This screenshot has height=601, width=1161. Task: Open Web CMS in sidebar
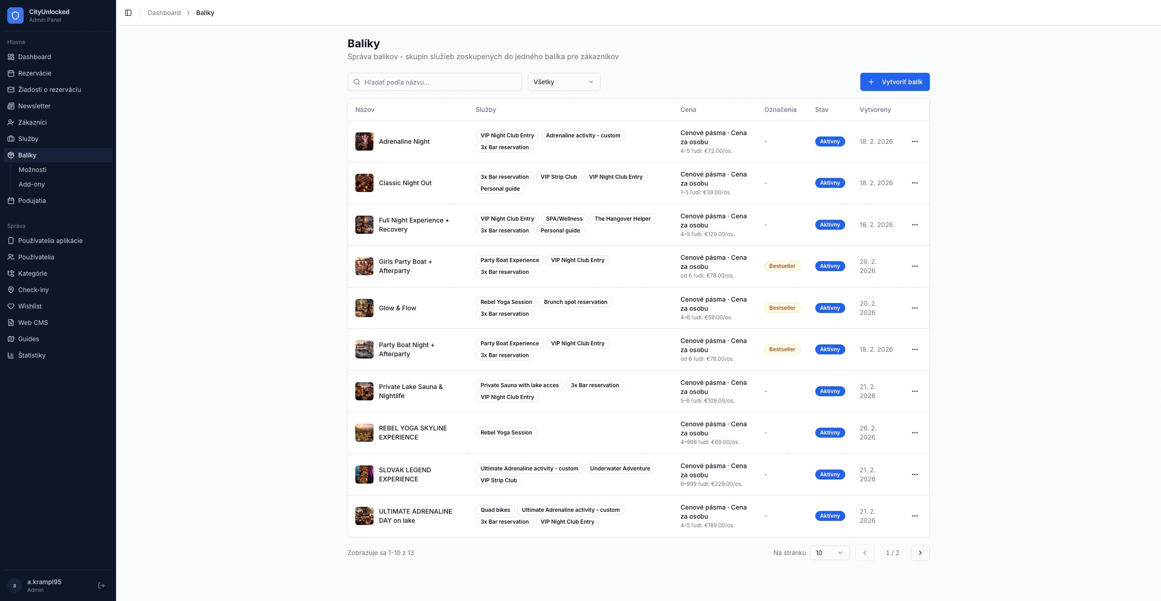(58, 323)
